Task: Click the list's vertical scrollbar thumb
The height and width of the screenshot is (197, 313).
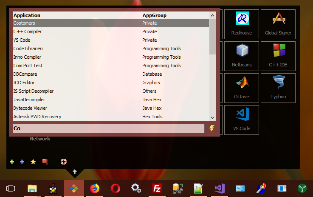Action: click(212, 37)
